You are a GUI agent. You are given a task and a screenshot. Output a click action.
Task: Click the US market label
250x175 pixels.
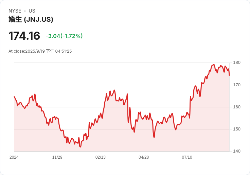32,11
